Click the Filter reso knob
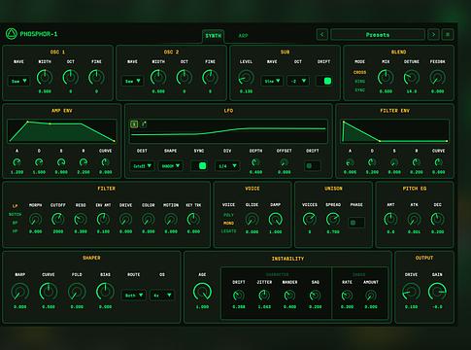 pyautogui.click(x=81, y=220)
